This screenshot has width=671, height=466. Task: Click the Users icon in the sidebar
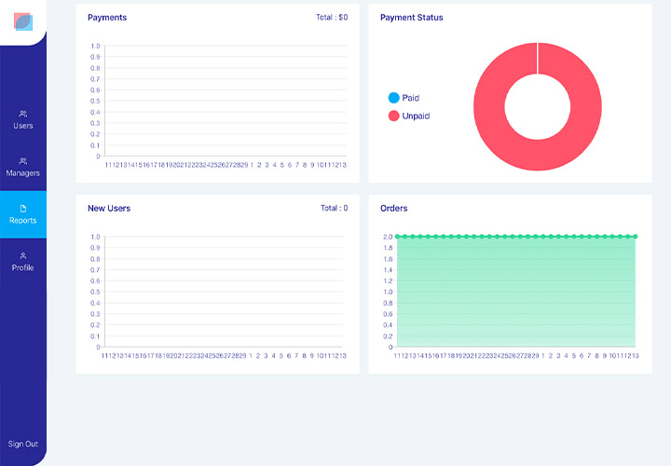[x=23, y=114]
